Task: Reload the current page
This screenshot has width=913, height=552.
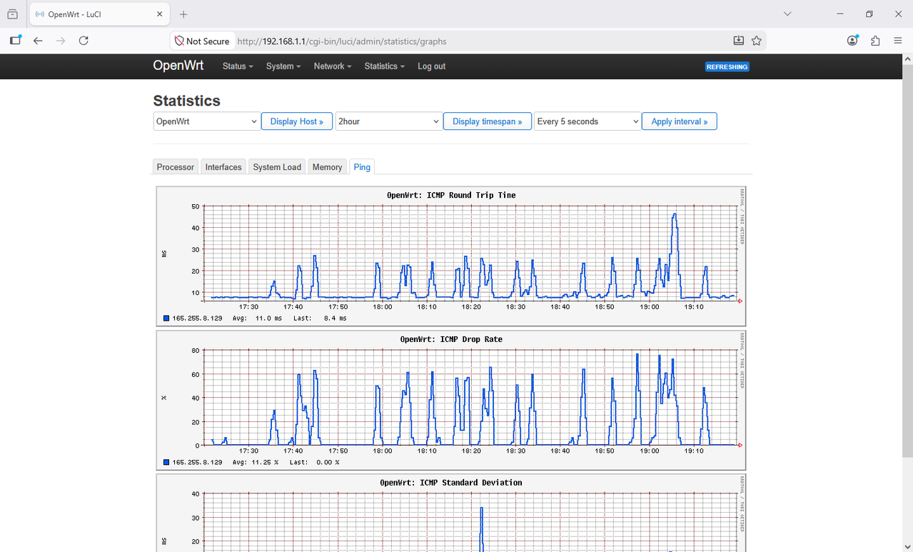Action: pyautogui.click(x=84, y=41)
